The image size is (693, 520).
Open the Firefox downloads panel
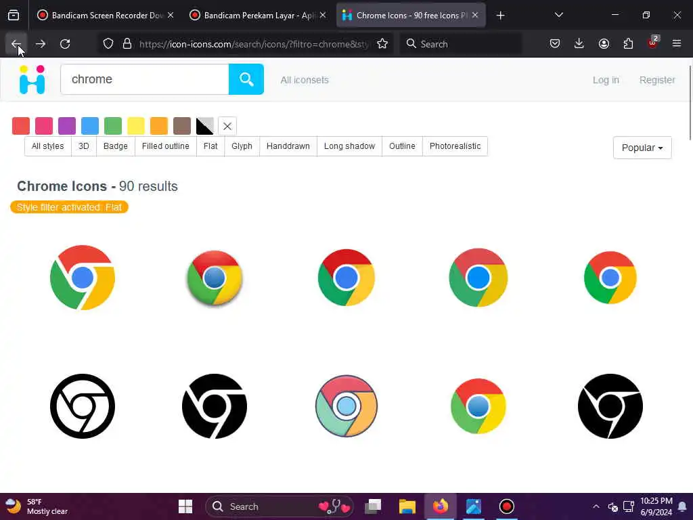pos(579,44)
